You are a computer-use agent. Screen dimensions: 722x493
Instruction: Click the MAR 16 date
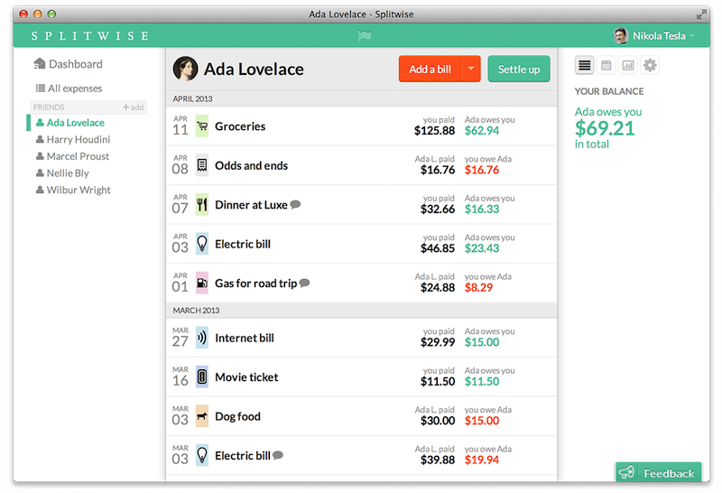(180, 377)
